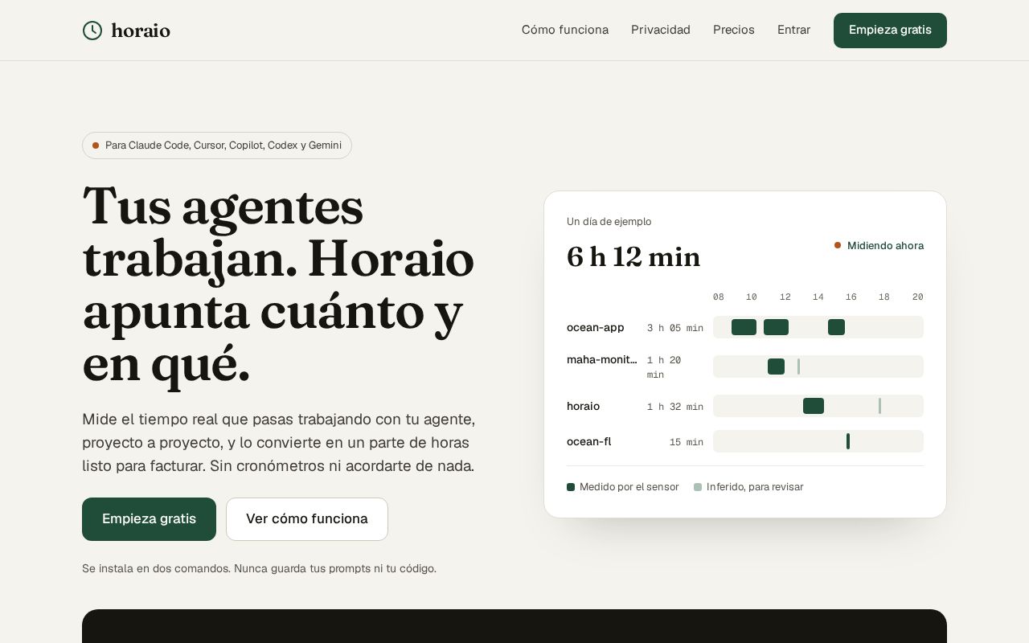Click the Inferido, para revisar legend text
Viewport: 1029px width, 643px height.
click(755, 487)
